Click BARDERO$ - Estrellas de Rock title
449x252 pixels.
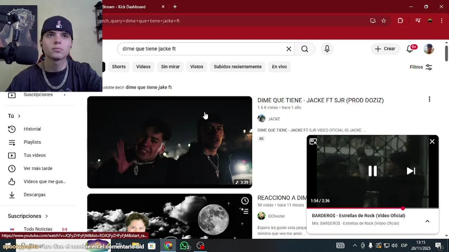click(358, 216)
